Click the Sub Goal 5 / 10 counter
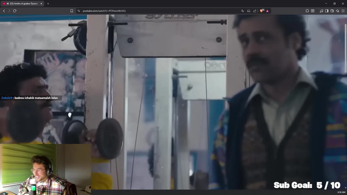The height and width of the screenshot is (195, 347). click(307, 185)
